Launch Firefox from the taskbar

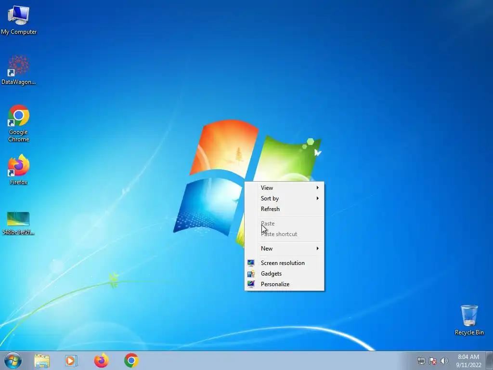(101, 360)
